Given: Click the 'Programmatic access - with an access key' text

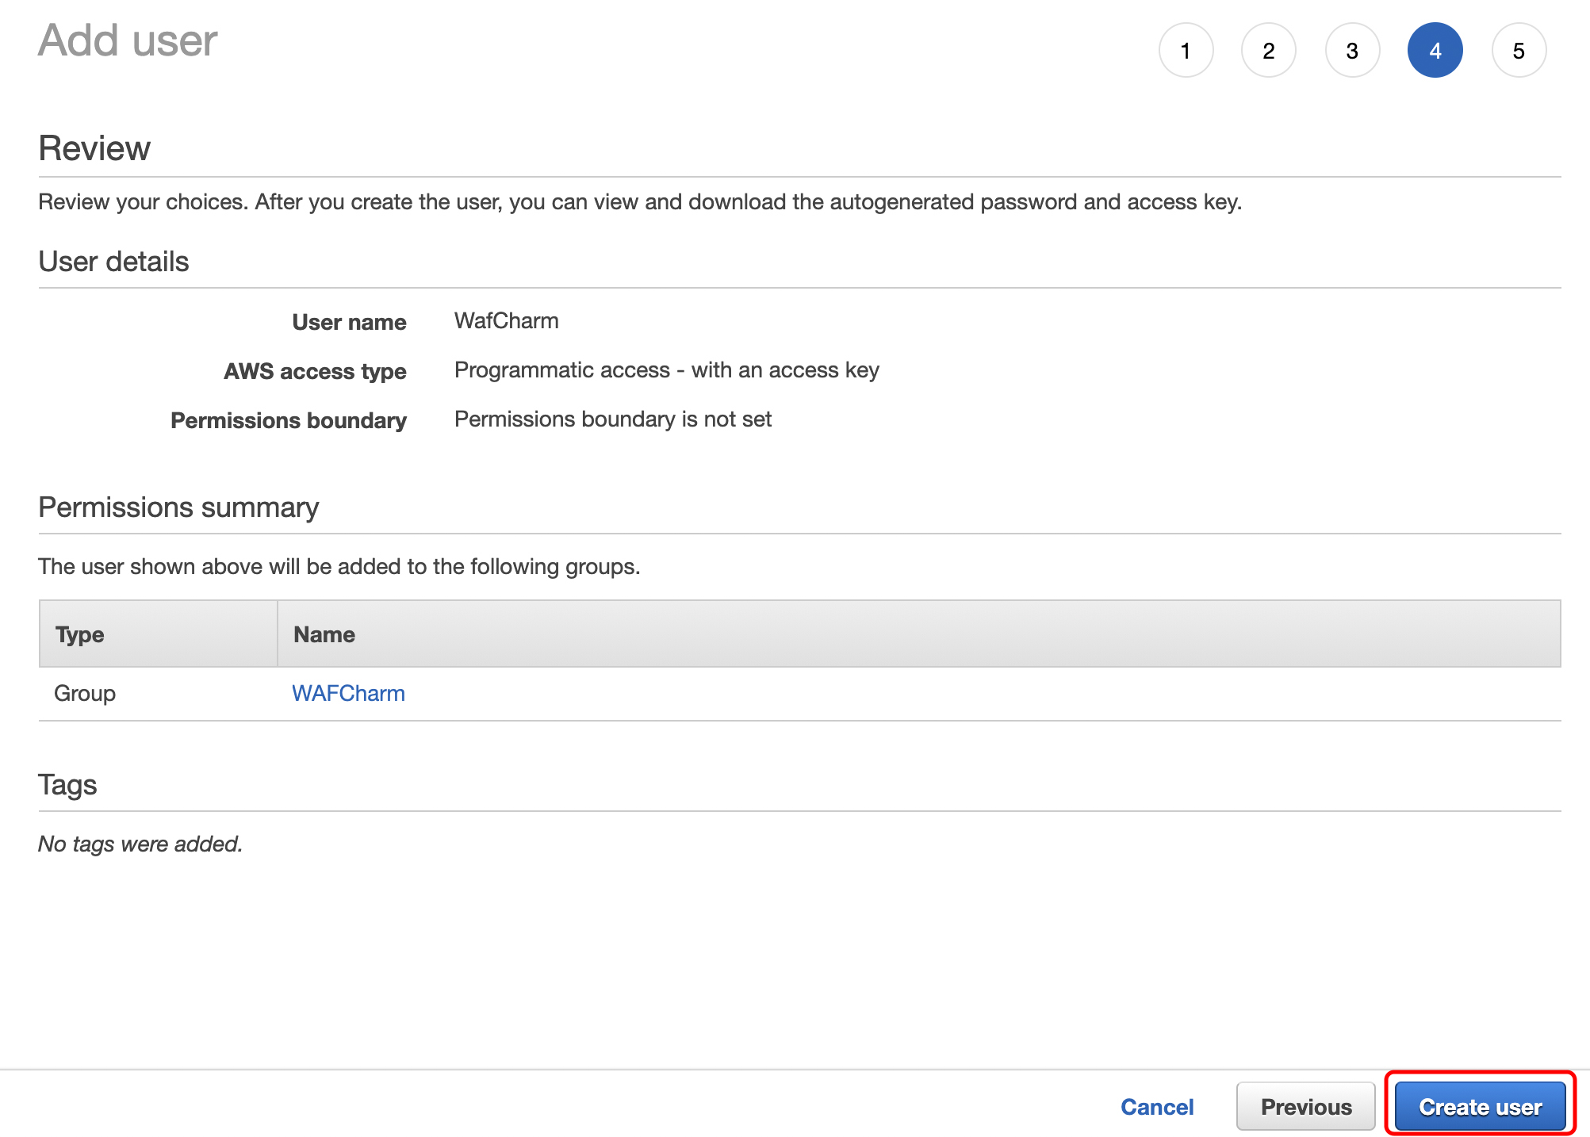Looking at the screenshot, I should 667,370.
